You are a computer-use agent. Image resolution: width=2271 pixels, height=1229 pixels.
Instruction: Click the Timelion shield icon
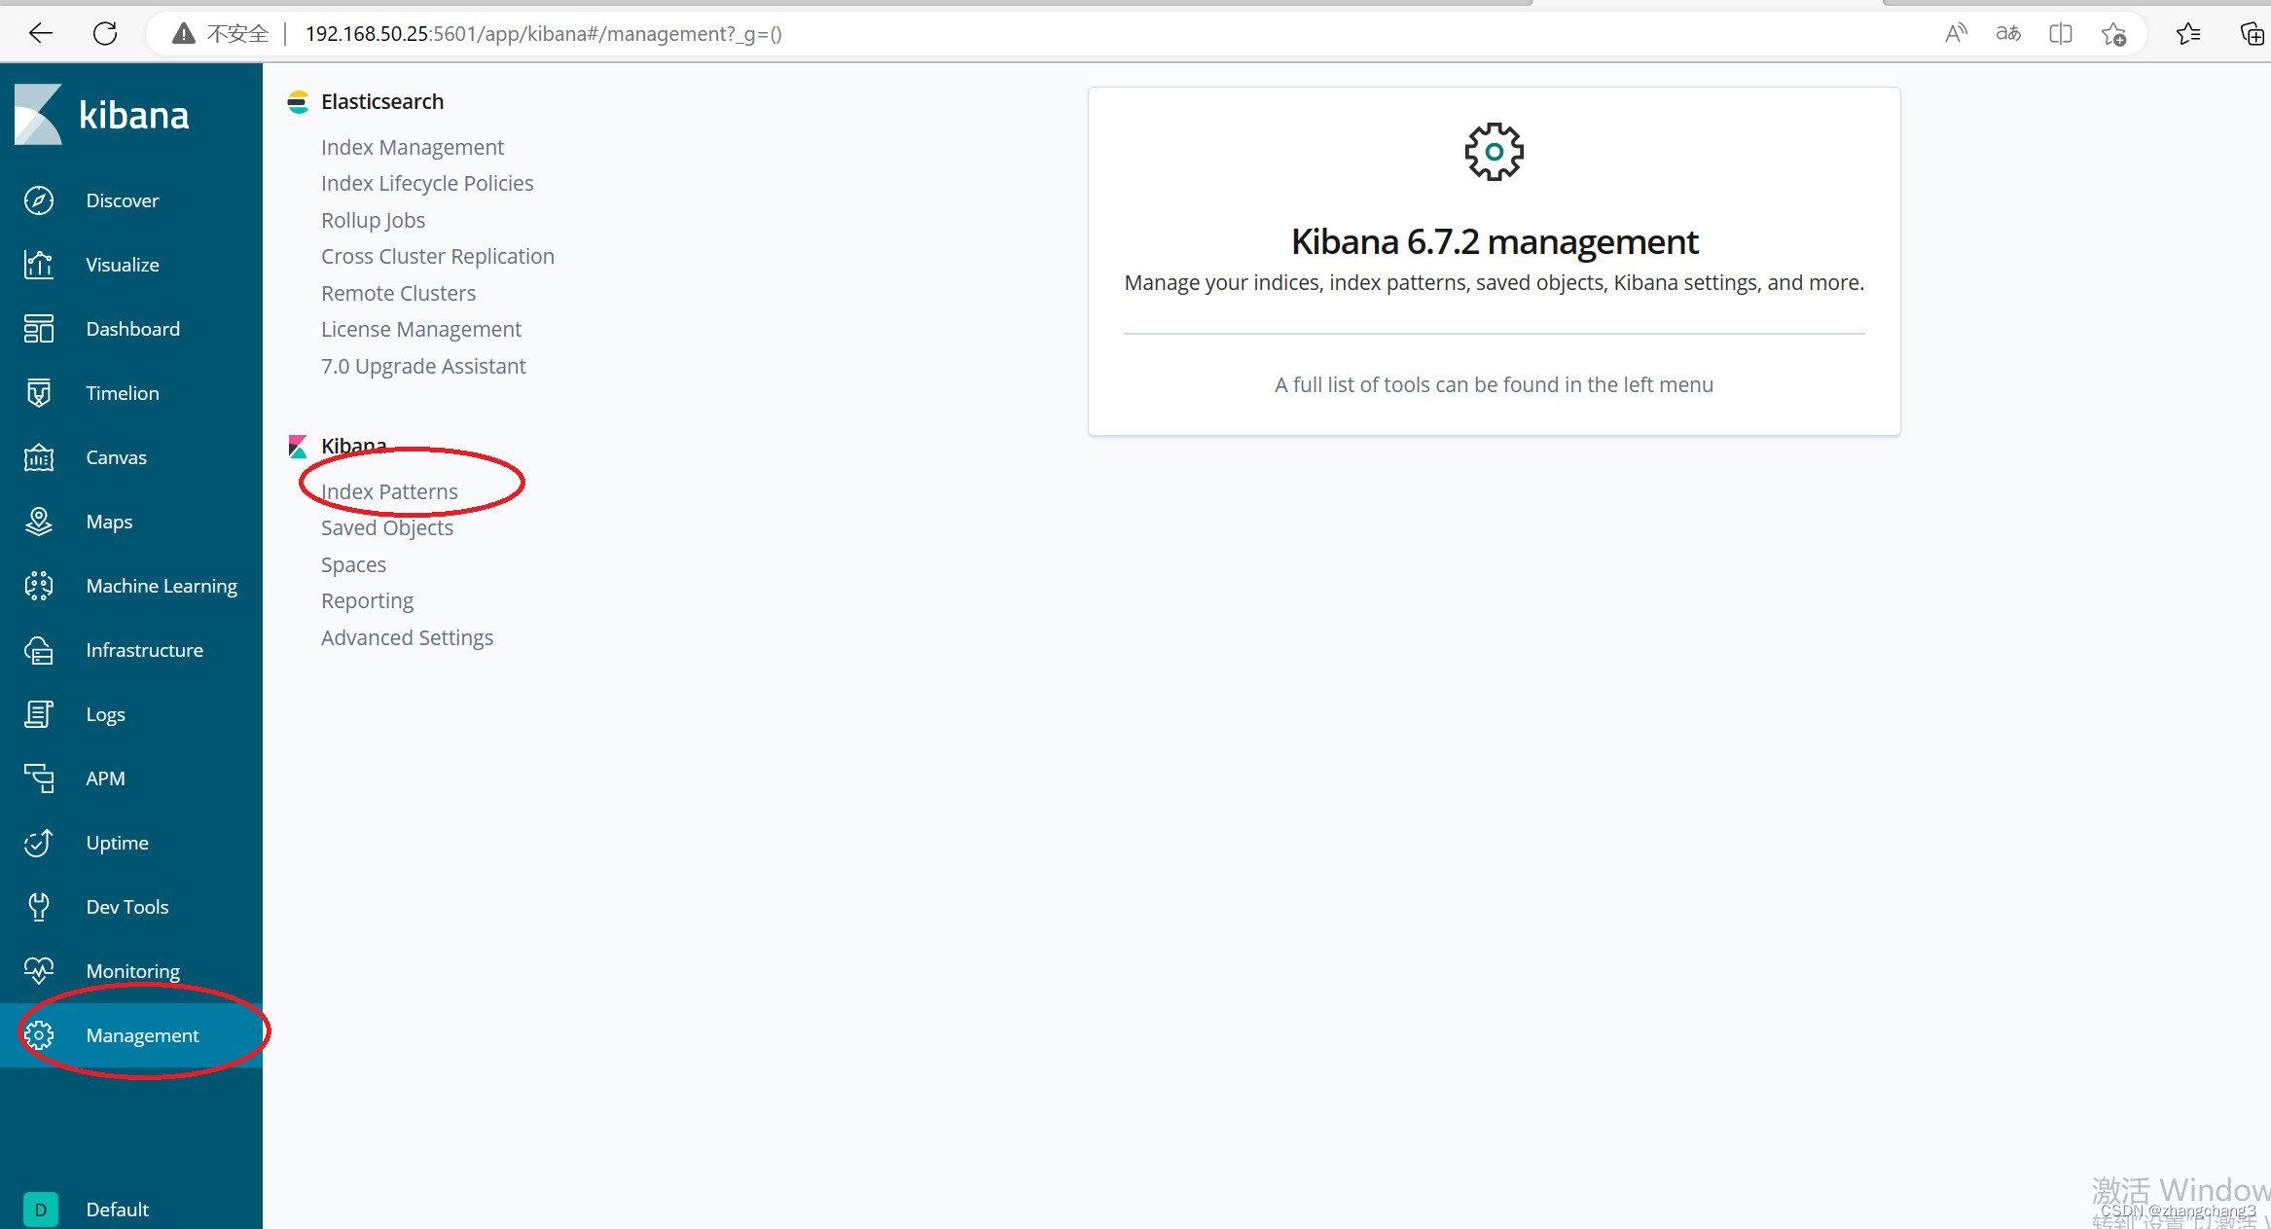click(x=39, y=393)
